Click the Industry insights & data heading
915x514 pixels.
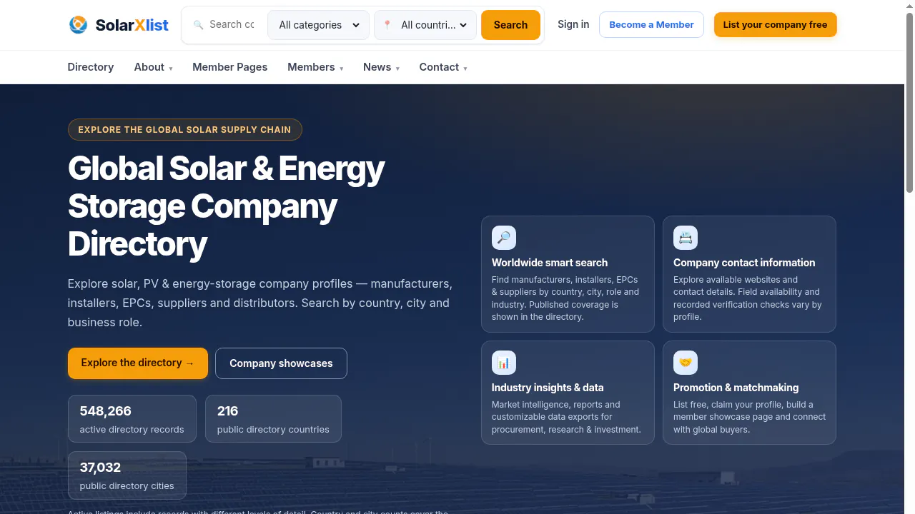point(548,388)
